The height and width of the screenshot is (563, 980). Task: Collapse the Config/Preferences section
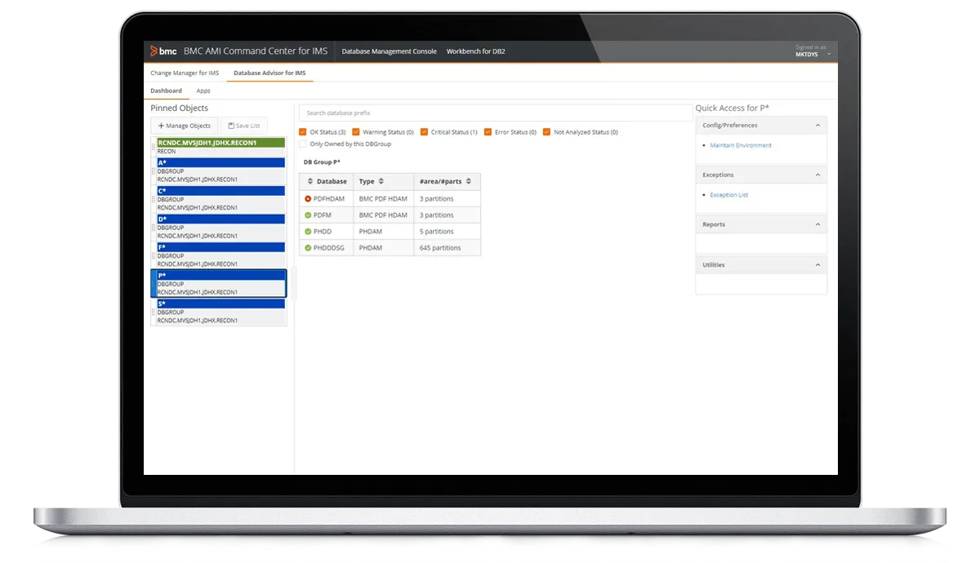(x=817, y=126)
